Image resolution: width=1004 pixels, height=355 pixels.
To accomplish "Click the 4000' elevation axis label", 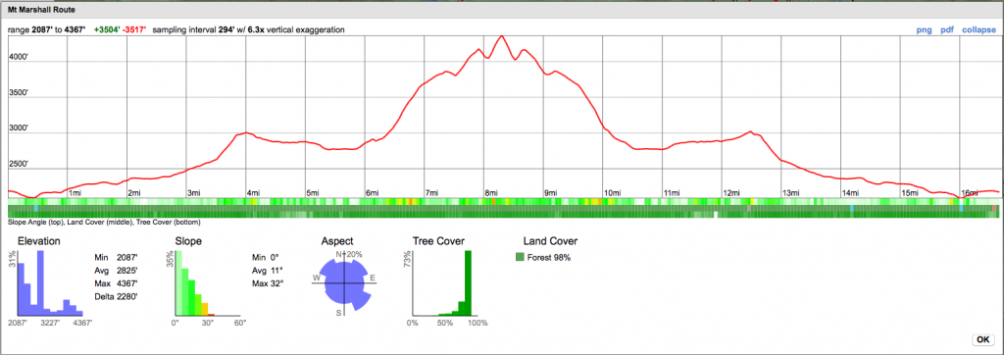I will coord(19,58).
